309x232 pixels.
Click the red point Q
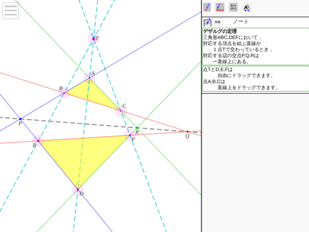tap(188, 132)
